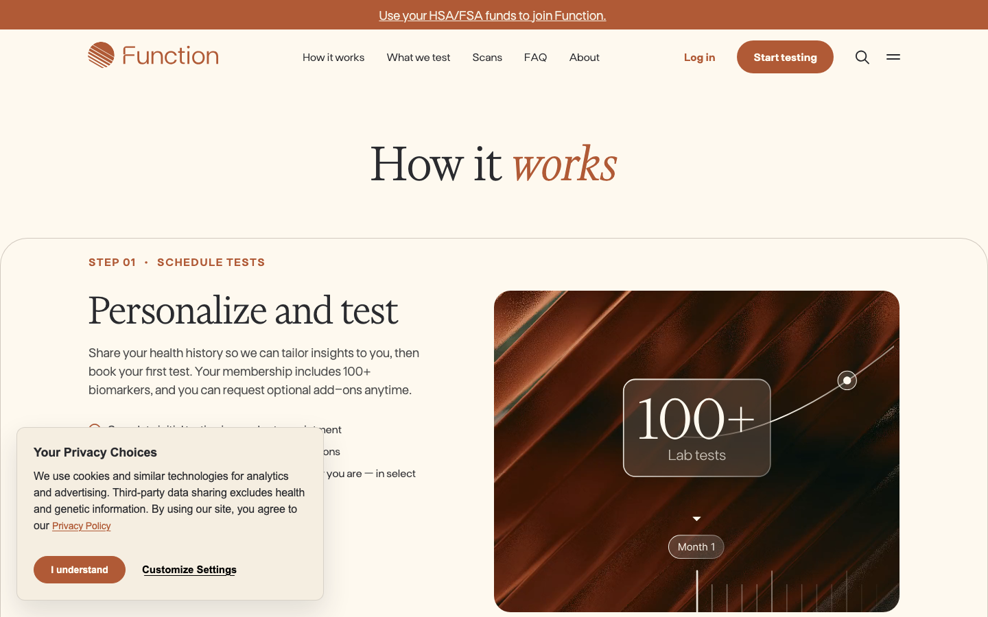Open the About menu item
This screenshot has width=988, height=617.
585,58
